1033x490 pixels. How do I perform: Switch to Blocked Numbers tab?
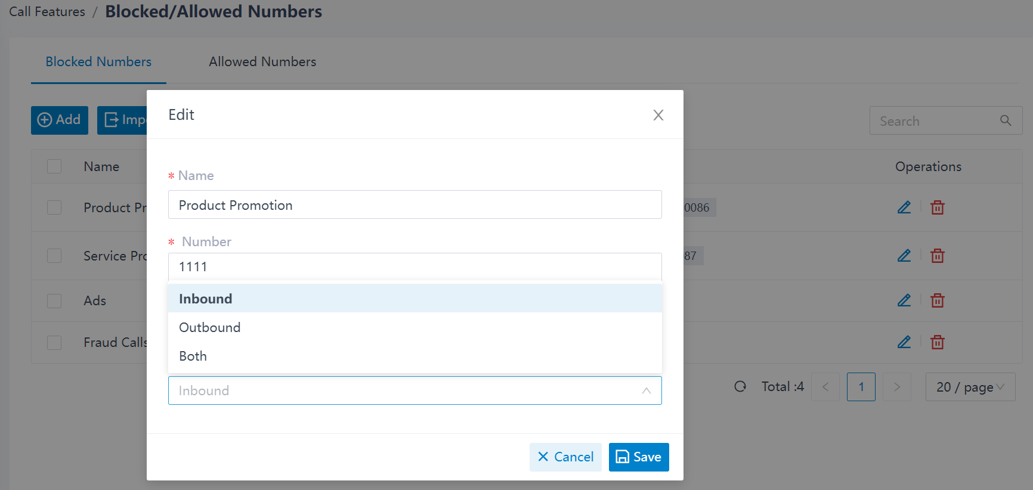(x=98, y=61)
